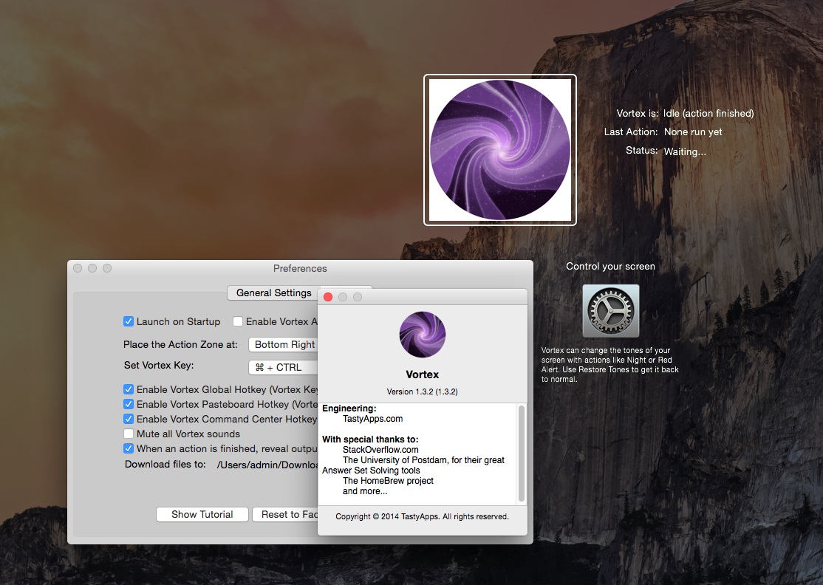Viewport: 823px width, 585px height.
Task: Close the Preferences window
Action: 78,268
